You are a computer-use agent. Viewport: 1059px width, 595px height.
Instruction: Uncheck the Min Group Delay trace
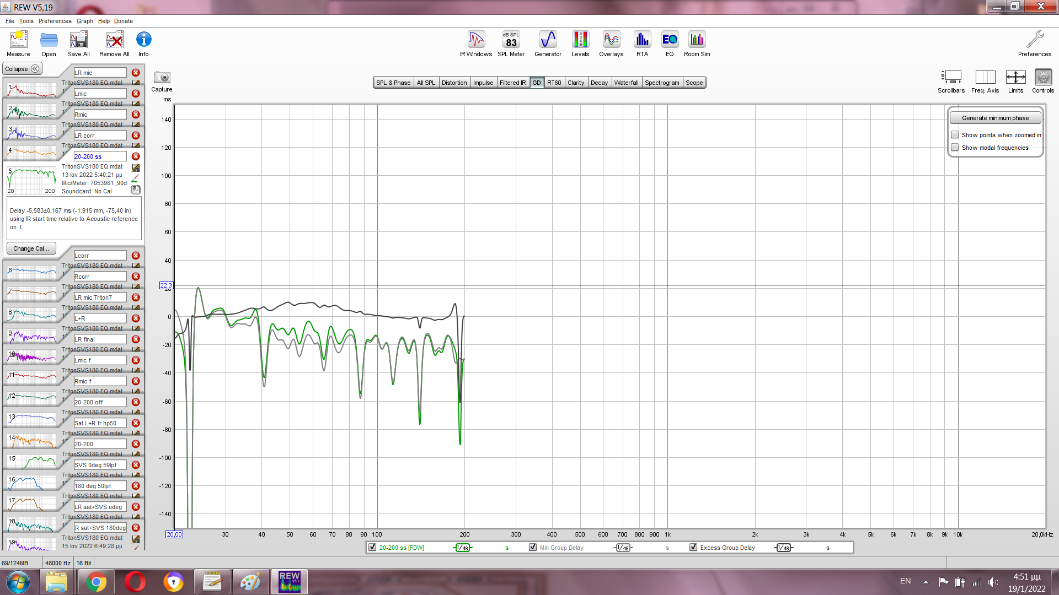(x=533, y=548)
